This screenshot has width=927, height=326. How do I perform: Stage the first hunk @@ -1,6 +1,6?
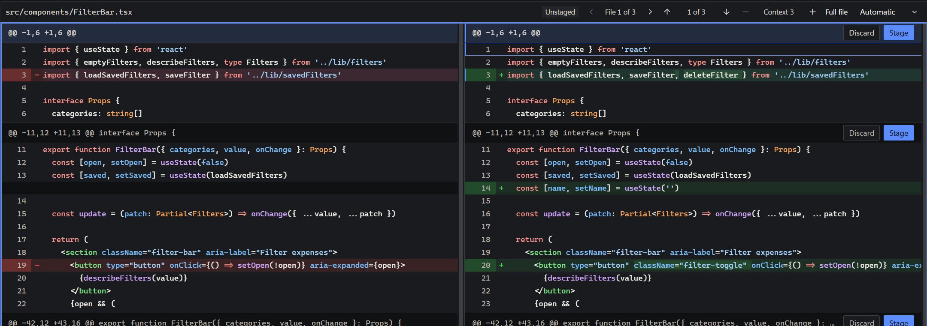(x=899, y=33)
